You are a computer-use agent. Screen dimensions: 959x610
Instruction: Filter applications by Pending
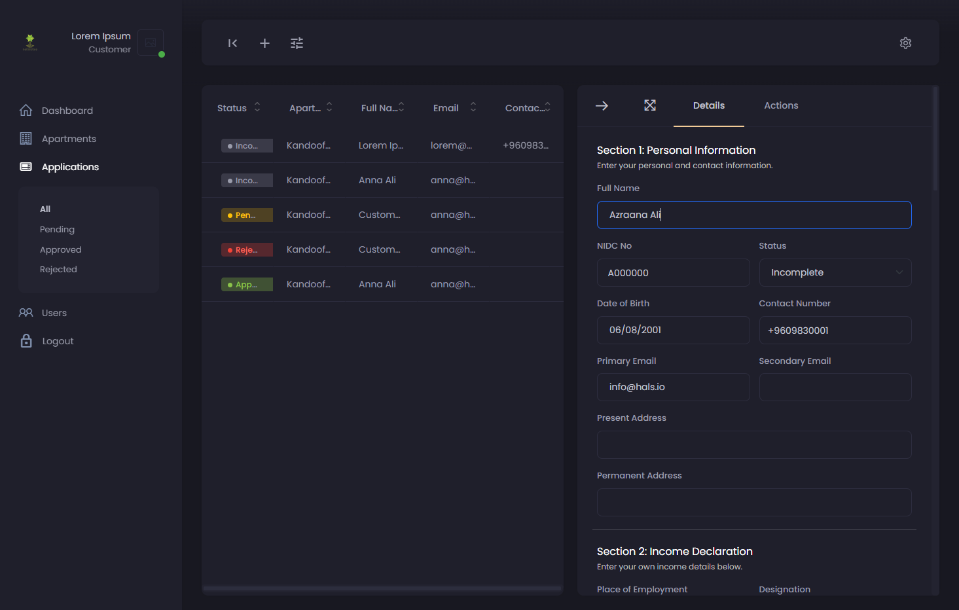pos(57,229)
